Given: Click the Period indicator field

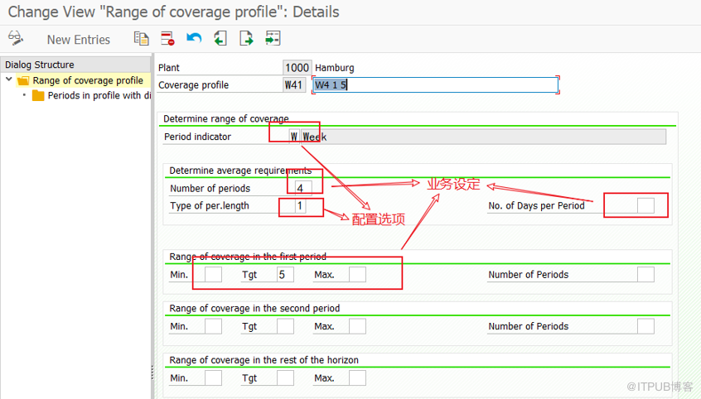Looking at the screenshot, I should coord(294,137).
